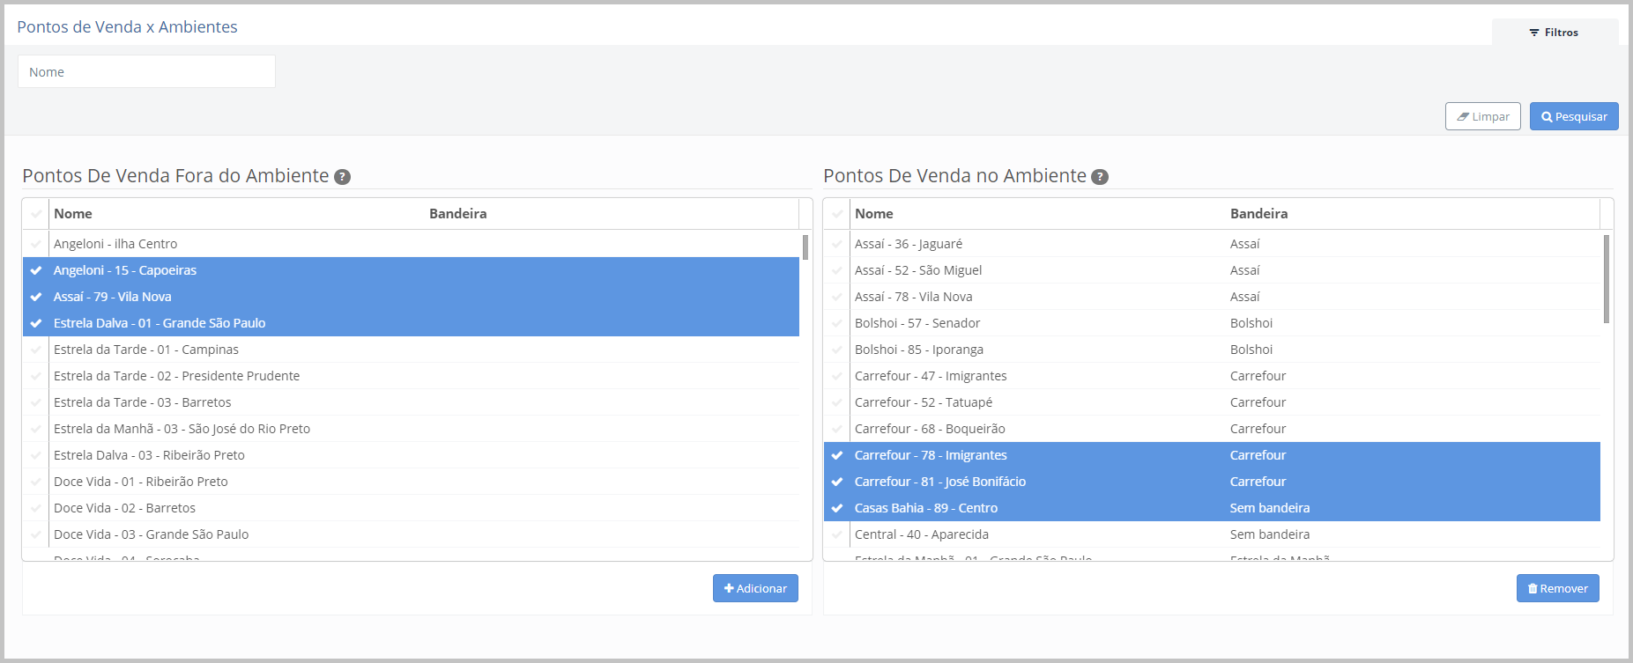1633x663 pixels.
Task: Click the Pesquisar button
Action: click(x=1573, y=116)
